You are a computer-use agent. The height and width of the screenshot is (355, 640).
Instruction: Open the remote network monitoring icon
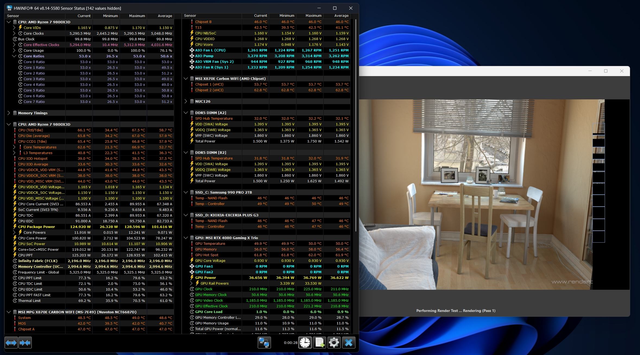point(264,343)
